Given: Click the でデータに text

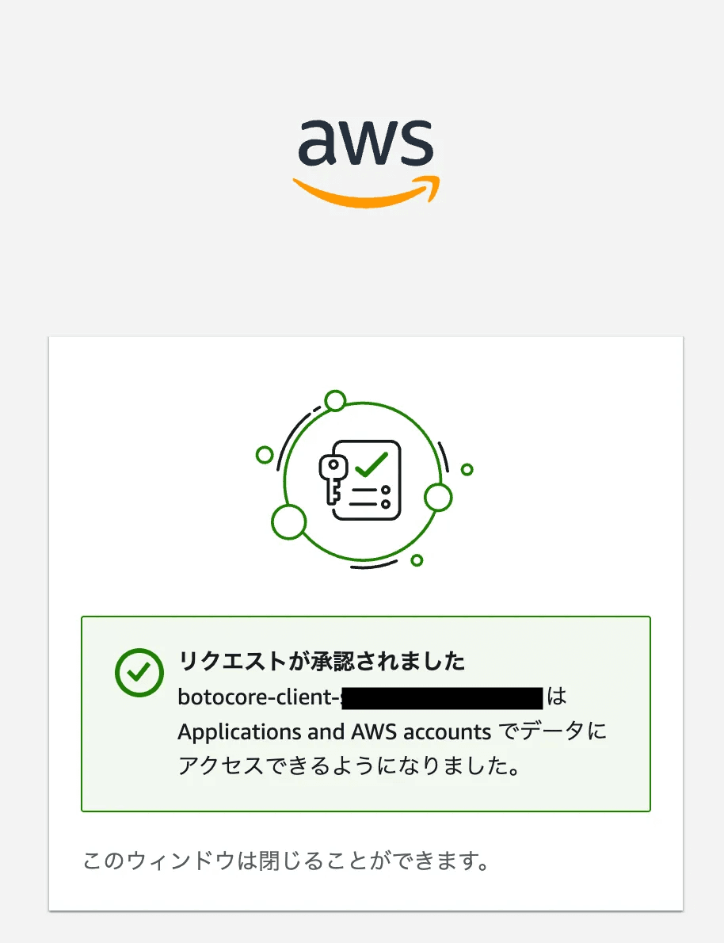Looking at the screenshot, I should (554, 731).
